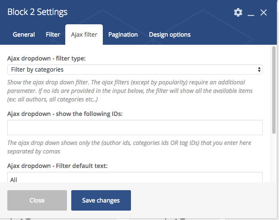Click the Filter default text input containing 'All'
The width and height of the screenshot is (279, 220).
coord(135,179)
